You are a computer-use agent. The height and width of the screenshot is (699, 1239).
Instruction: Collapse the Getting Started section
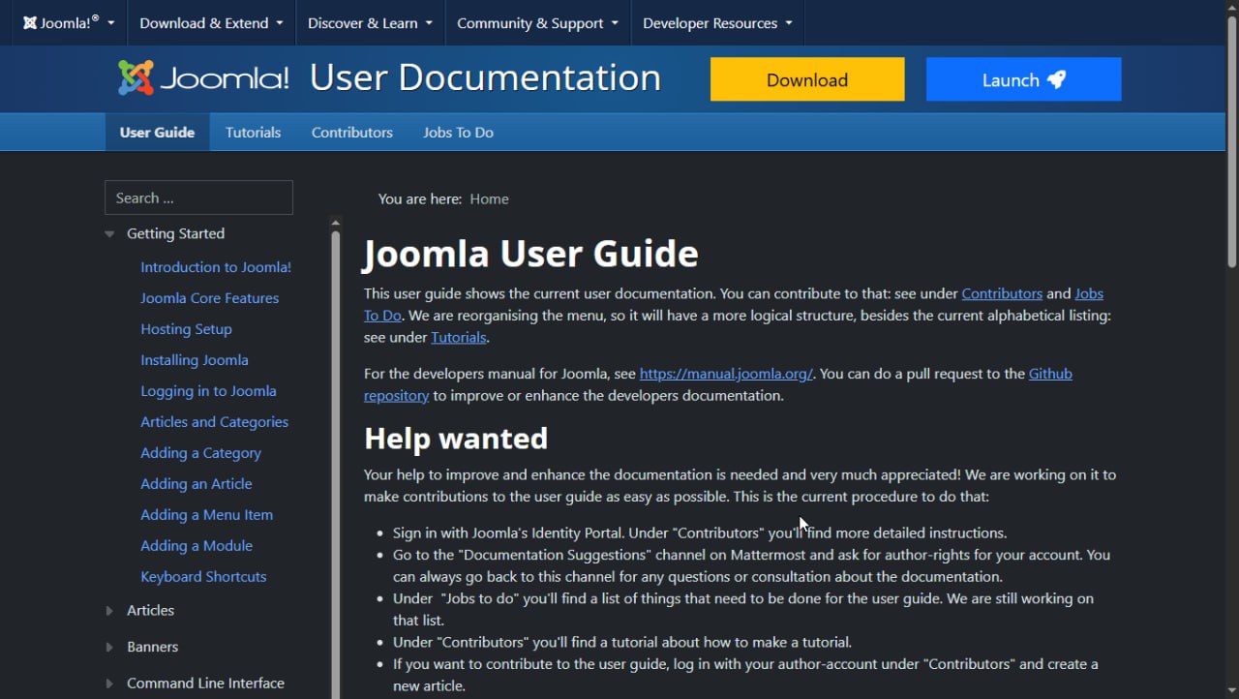pyautogui.click(x=108, y=233)
